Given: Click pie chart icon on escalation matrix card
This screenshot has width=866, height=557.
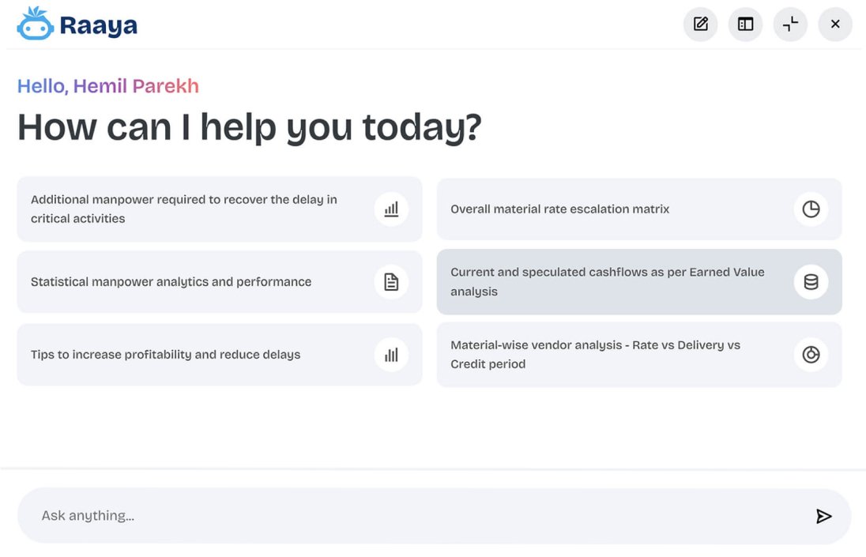Looking at the screenshot, I should pos(811,209).
